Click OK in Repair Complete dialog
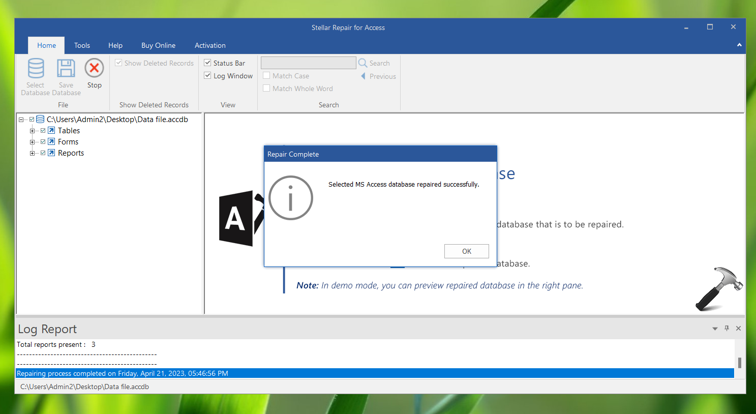Viewport: 756px width, 414px height. click(466, 251)
